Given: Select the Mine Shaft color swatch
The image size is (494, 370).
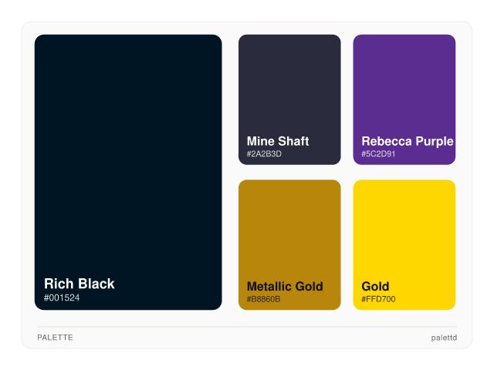Looking at the screenshot, I should click(289, 85).
